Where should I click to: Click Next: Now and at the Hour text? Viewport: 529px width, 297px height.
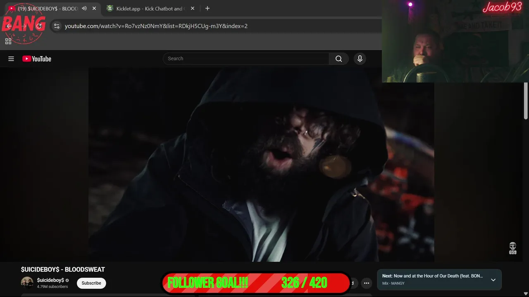pos(432,276)
